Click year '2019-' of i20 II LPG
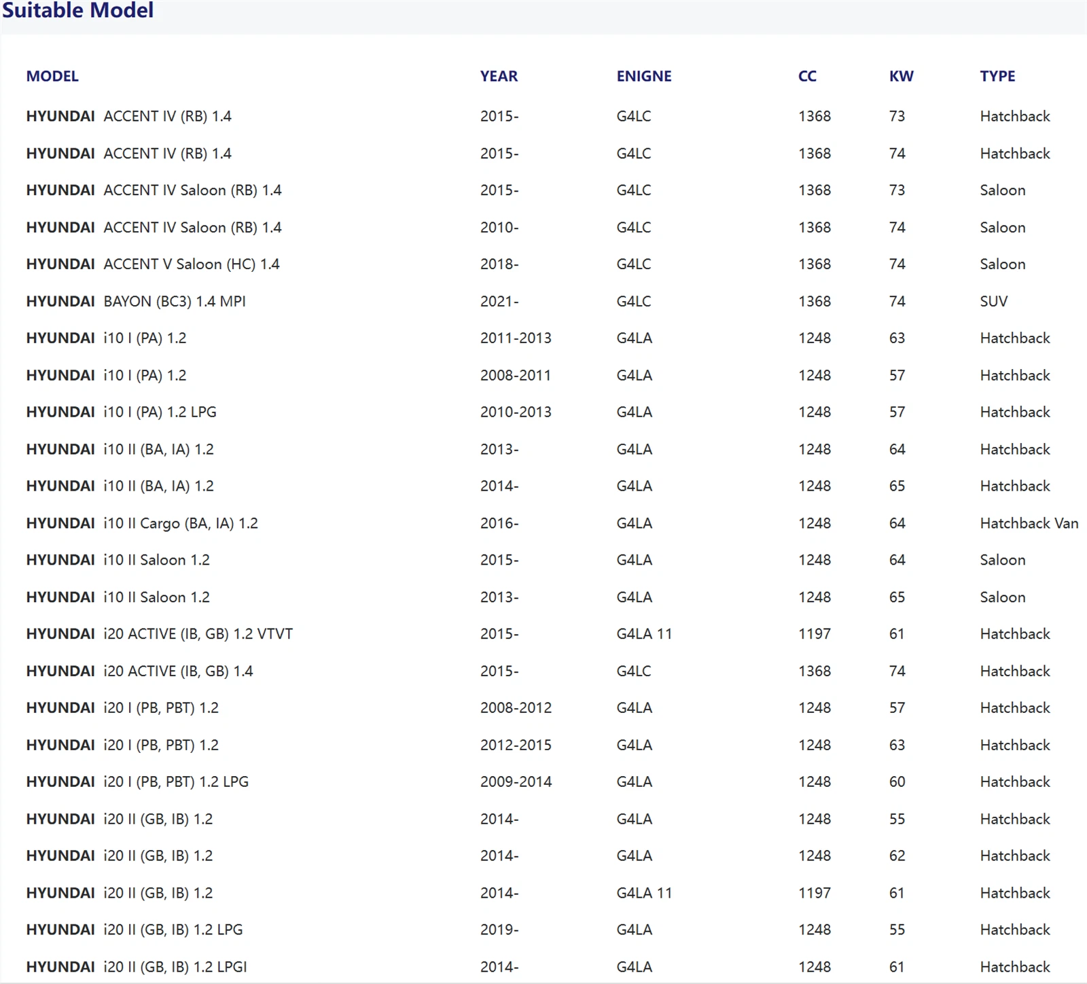This screenshot has height=984, width=1087. pos(499,930)
